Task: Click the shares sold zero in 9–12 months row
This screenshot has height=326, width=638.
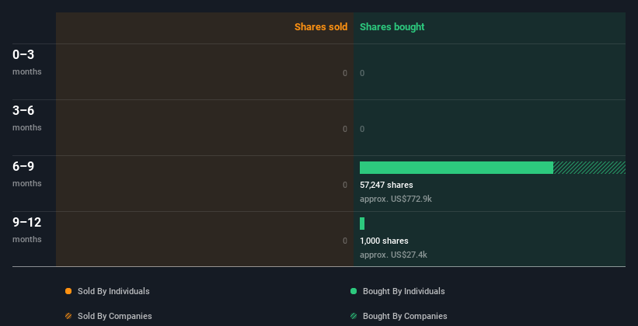Action: coord(345,241)
